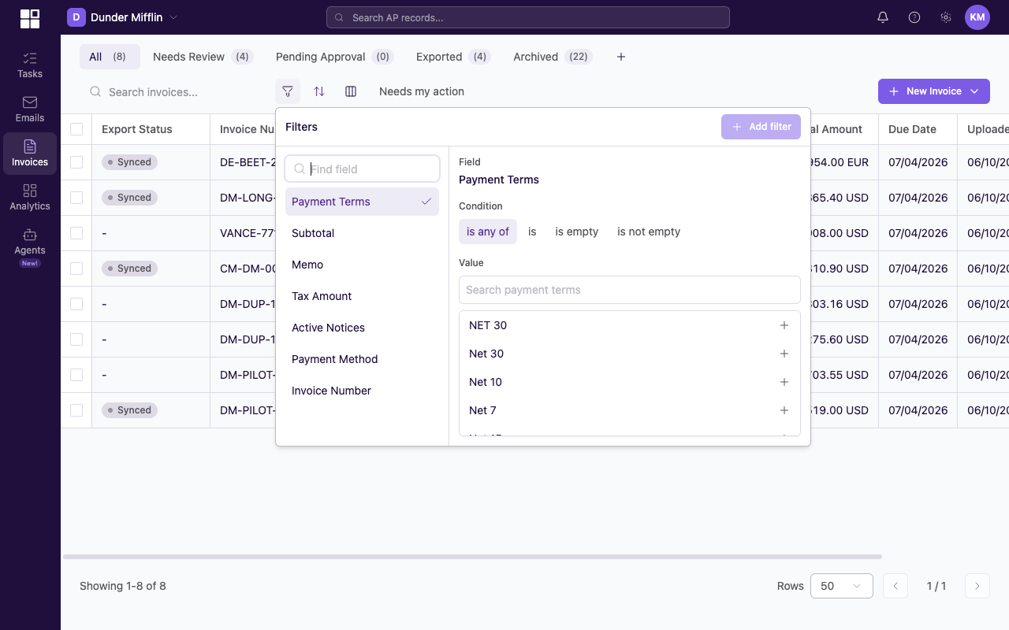Screen dimensions: 1009x630
Task: Click the horizontal table scrollbar
Action: coord(472,557)
